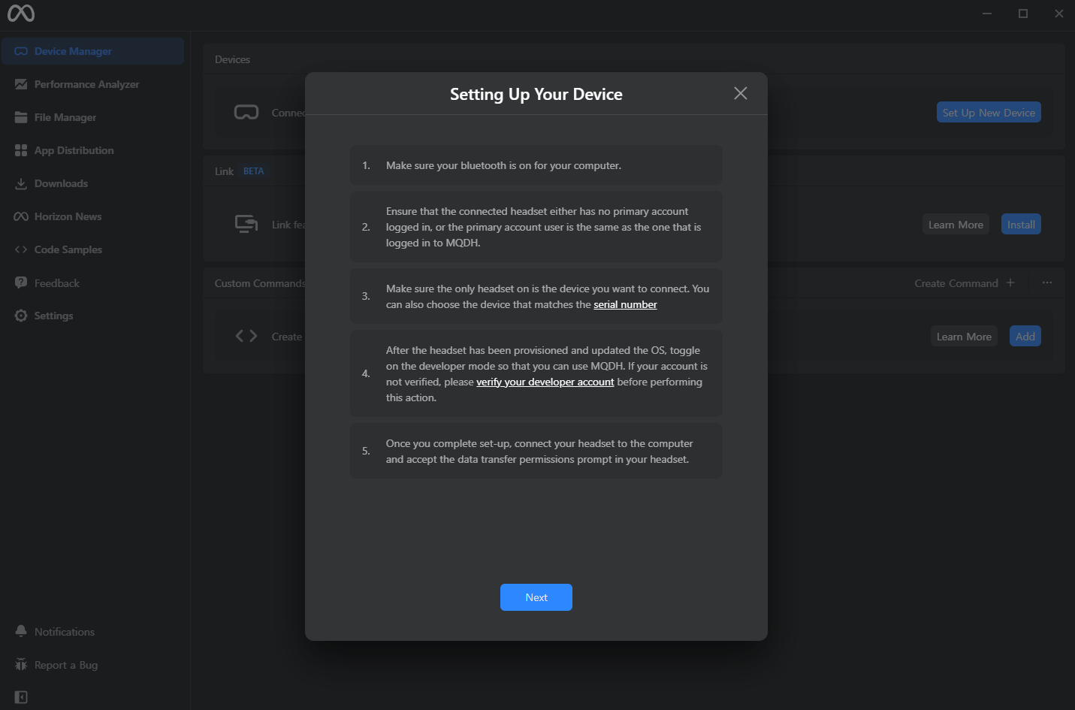Click the BETA badge next to Link
This screenshot has height=710, width=1075.
254,171
